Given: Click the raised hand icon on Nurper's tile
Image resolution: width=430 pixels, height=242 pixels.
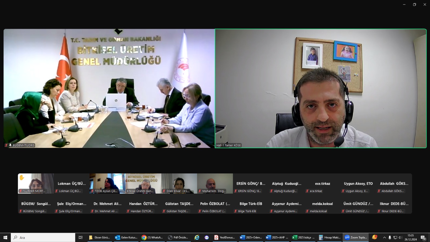Looking at the screenshot, I should coord(22,177).
